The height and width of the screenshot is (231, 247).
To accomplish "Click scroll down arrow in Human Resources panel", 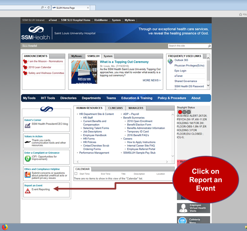I will tap(173, 156).
